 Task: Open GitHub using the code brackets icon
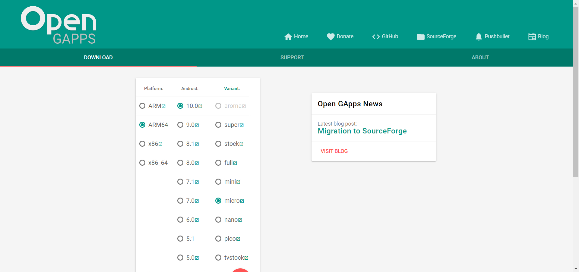pyautogui.click(x=375, y=36)
